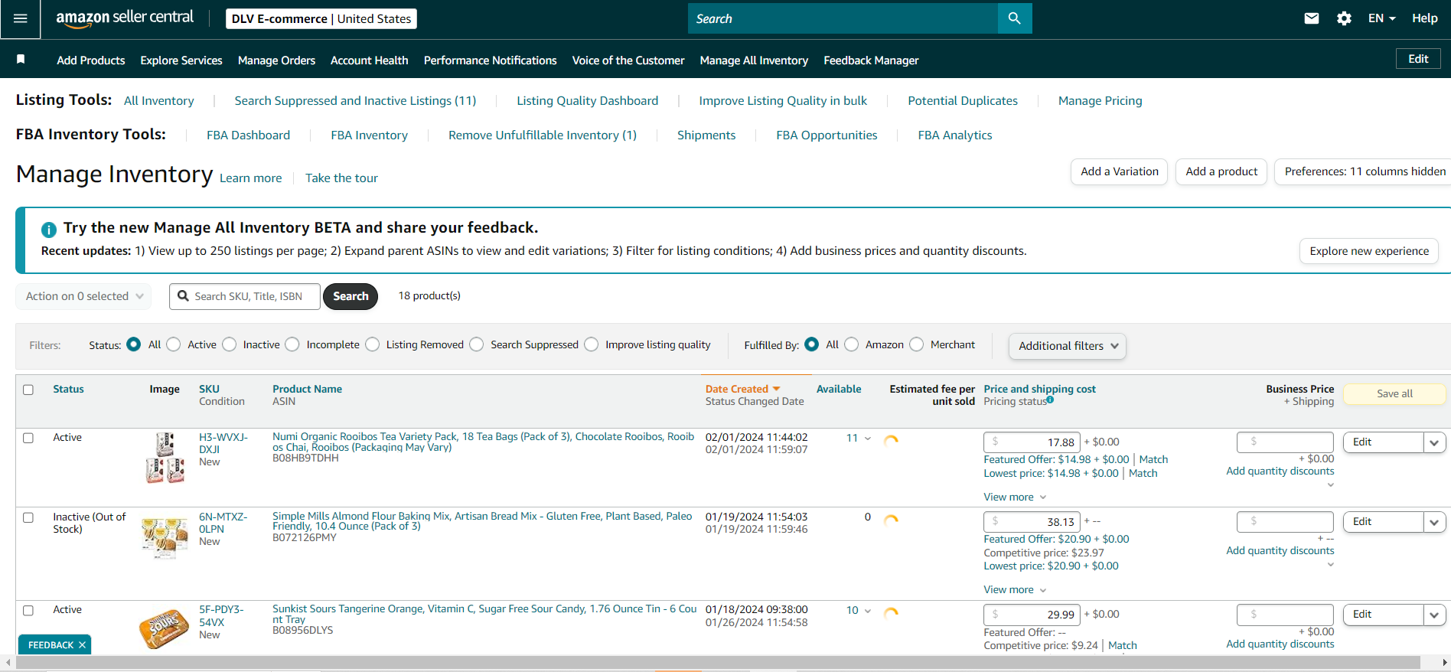Expand View more for Numi Tea pricing
The height and width of the screenshot is (672, 1451).
click(x=1015, y=497)
